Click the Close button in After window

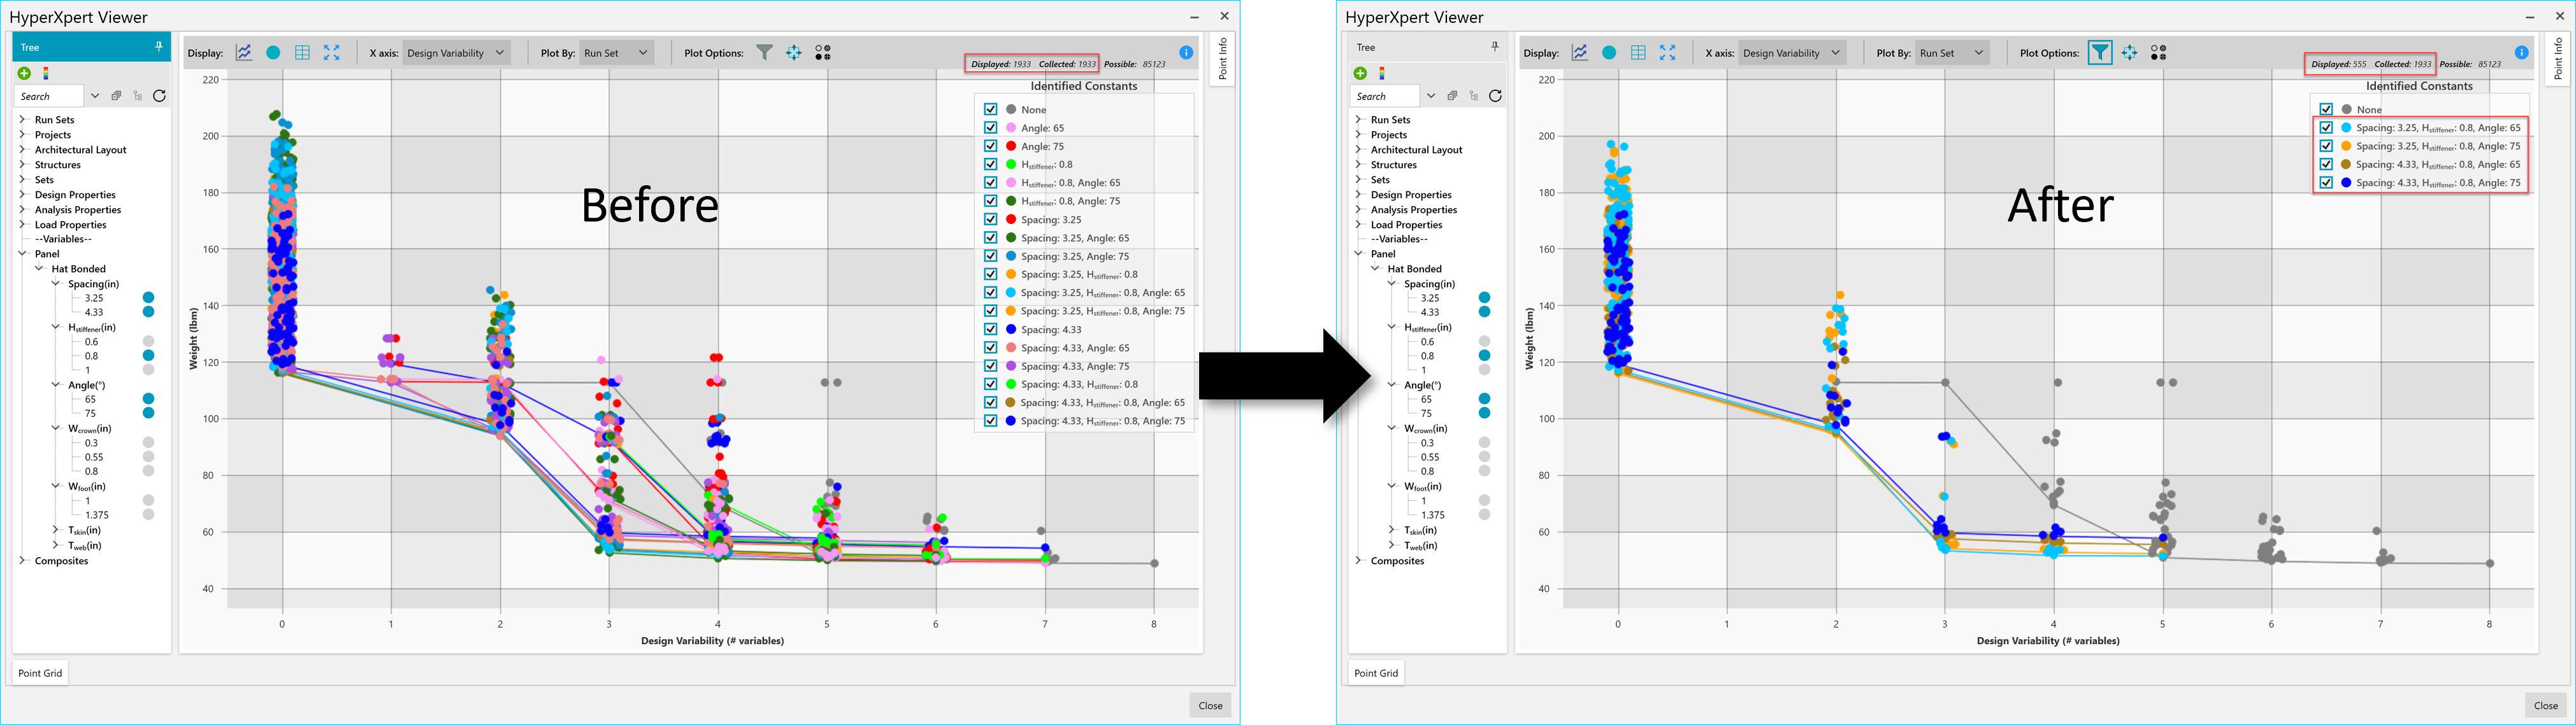click(x=2546, y=705)
